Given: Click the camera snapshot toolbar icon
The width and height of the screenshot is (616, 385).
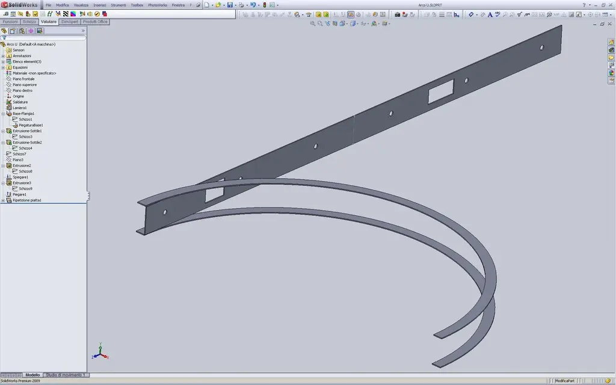Looking at the screenshot, I should (397, 14).
